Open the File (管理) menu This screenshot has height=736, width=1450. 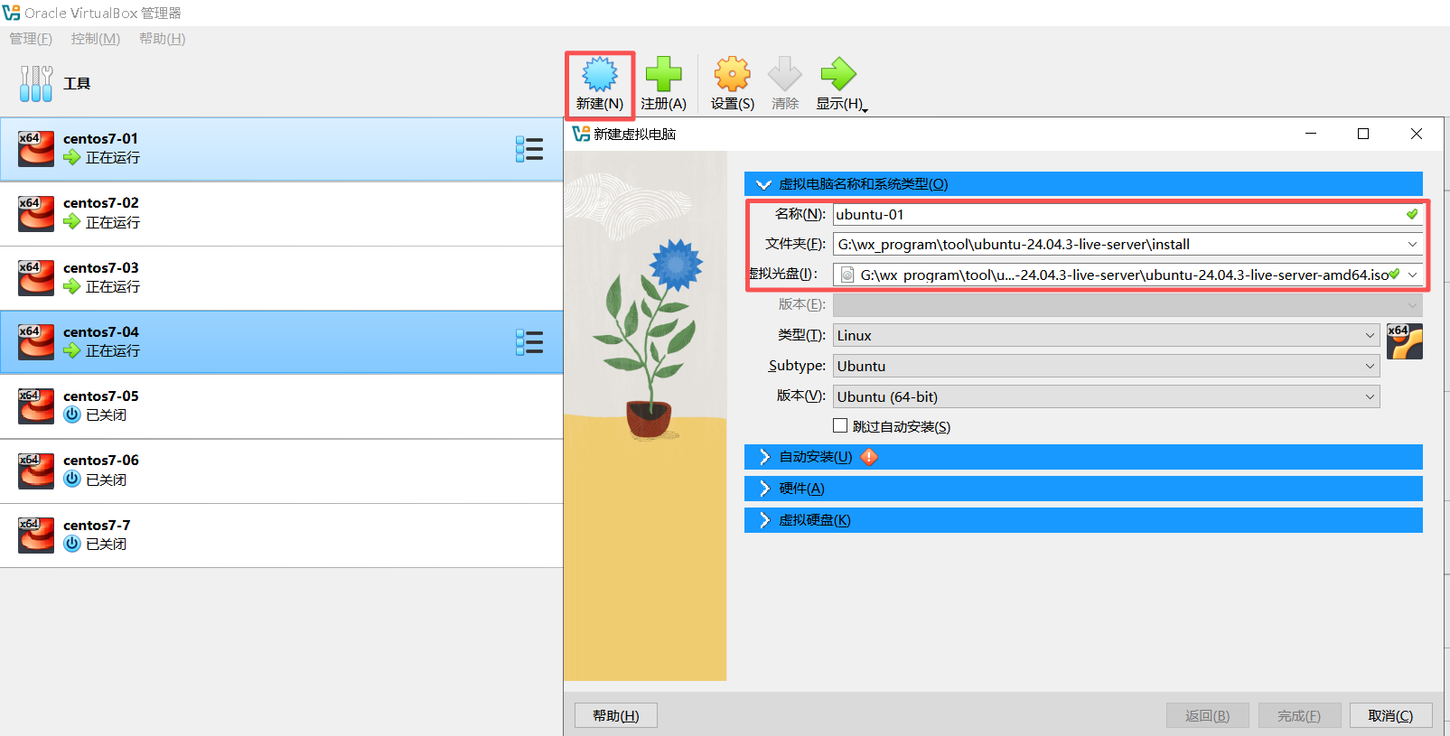[x=31, y=39]
